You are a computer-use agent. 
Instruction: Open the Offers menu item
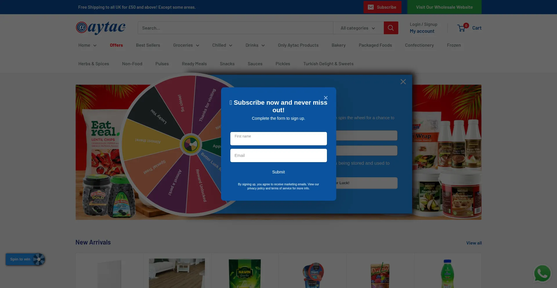coord(116,45)
